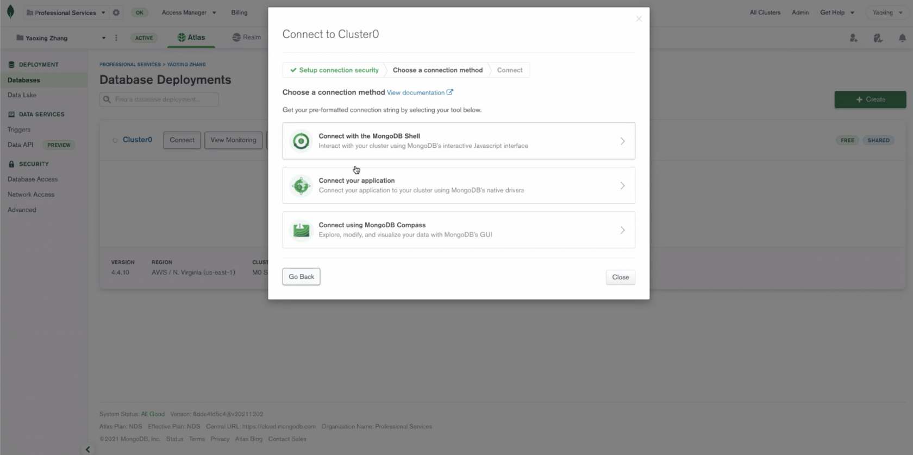Image resolution: width=913 pixels, height=455 pixels.
Task: Click the invite user icon
Action: (854, 38)
